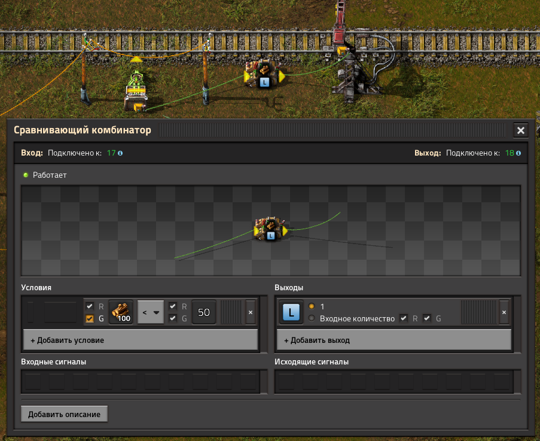The height and width of the screenshot is (441, 540).
Task: Click 'Добавить описание' button
Action: (65, 414)
